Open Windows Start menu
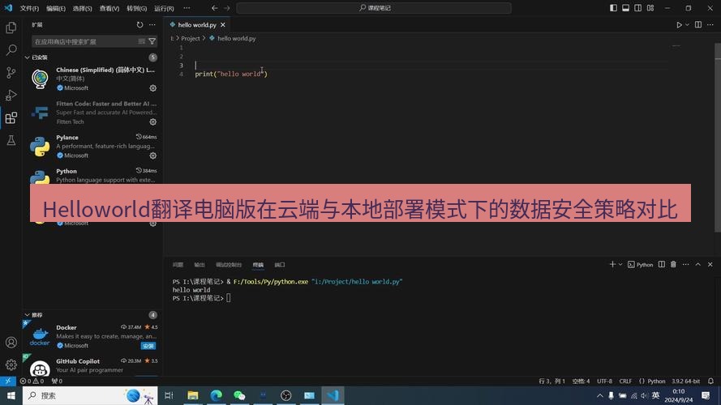This screenshot has width=721, height=405. click(11, 395)
